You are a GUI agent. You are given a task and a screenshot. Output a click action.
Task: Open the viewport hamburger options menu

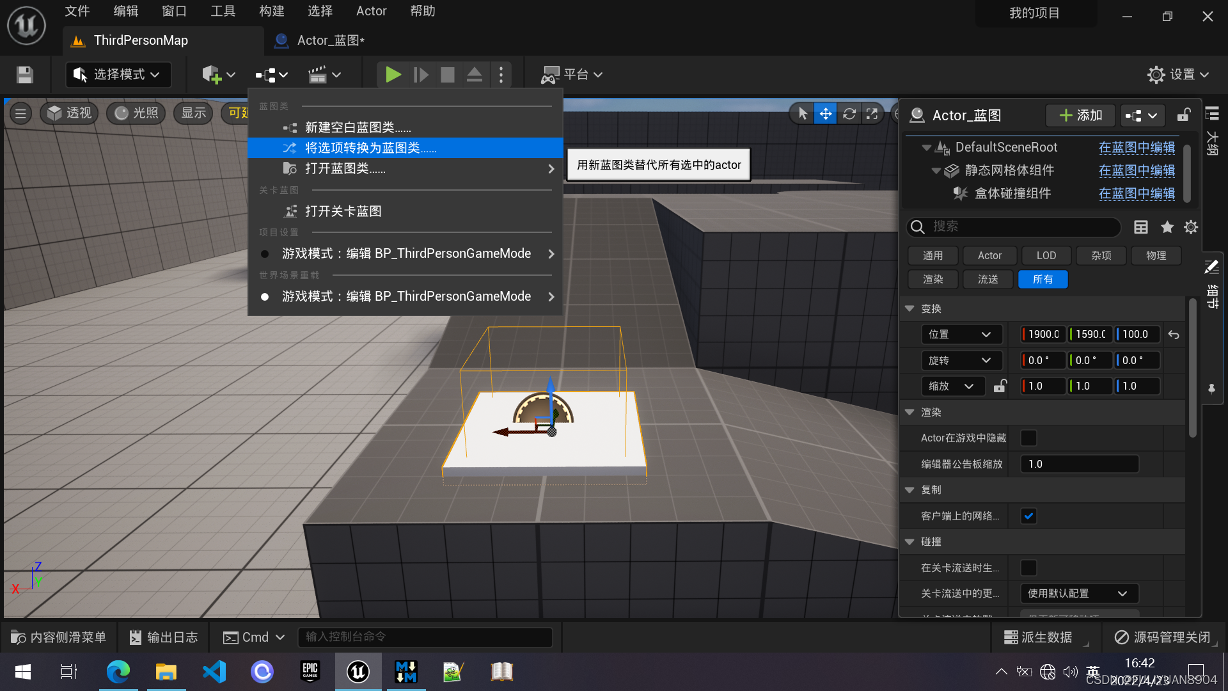(20, 113)
